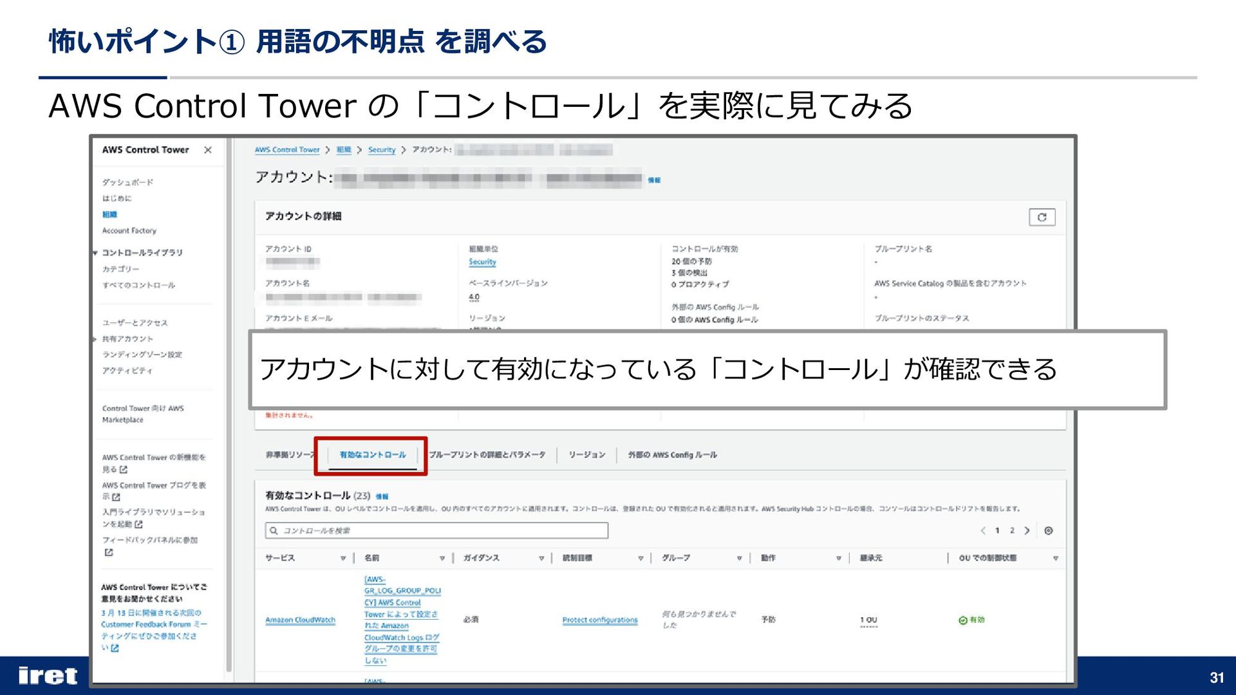Click the search magnifier icon
This screenshot has height=695, width=1236.
point(274,531)
